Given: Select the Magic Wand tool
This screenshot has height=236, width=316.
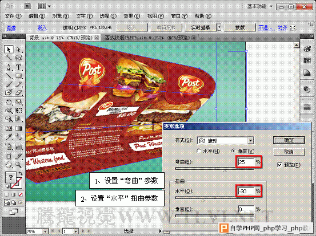Looking at the screenshot, I should pyautogui.click(x=9, y=58).
